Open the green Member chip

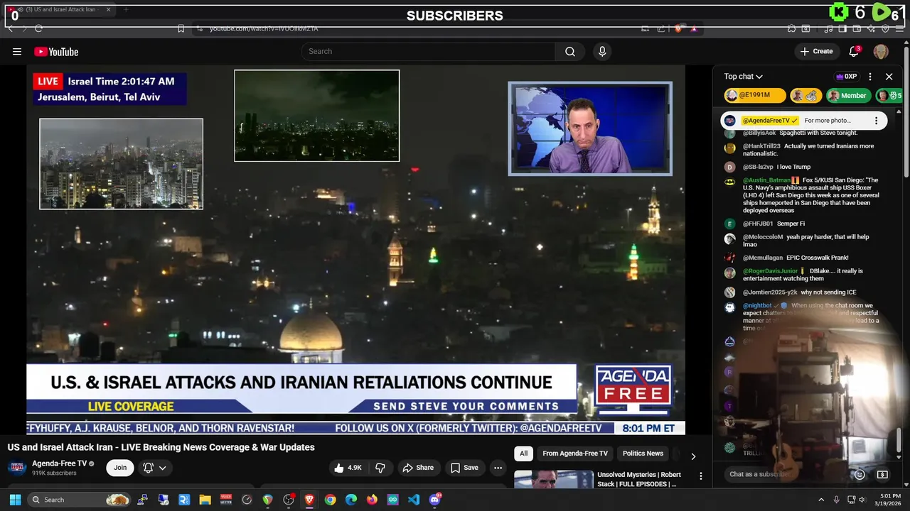tap(847, 95)
